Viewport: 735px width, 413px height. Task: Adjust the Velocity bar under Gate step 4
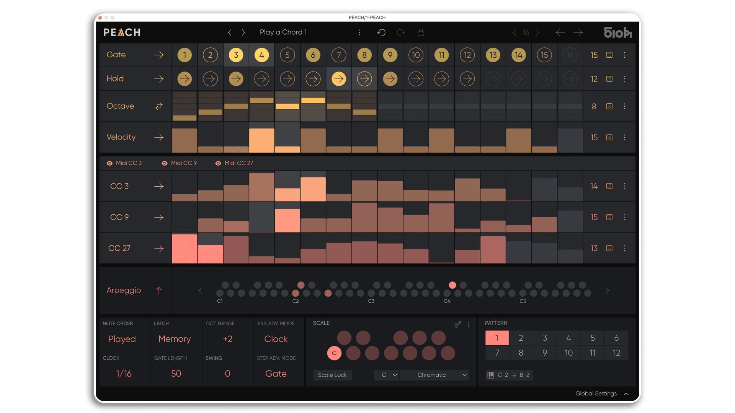pos(262,140)
